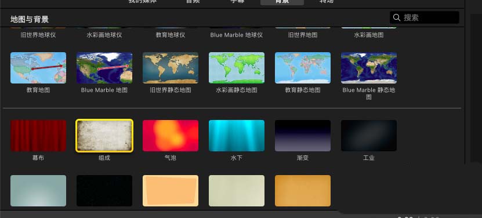Click the 水彩画地图 label
The image size is (482, 218).
click(368, 35)
